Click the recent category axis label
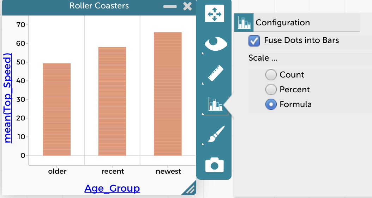This screenshot has width=372, height=198. pos(113,172)
